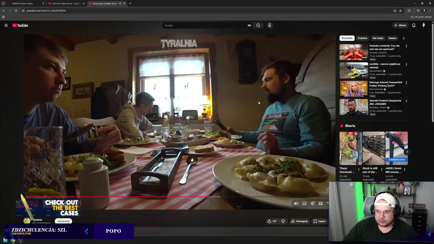The height and width of the screenshot is (244, 434).
Task: Open a new browser tab
Action: (130, 3)
